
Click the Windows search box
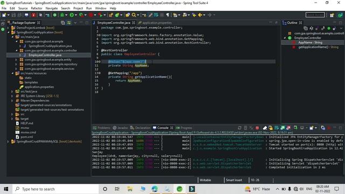[x=56, y=189]
